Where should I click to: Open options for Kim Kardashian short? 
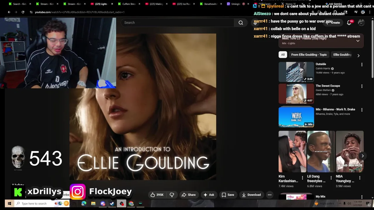pyautogui.click(x=302, y=178)
